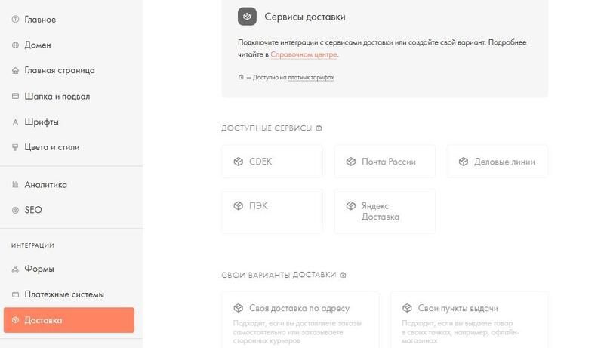Click lock icon next to СВОИ ВАРИАНТЫ ДОСТАВКИ

[343, 275]
